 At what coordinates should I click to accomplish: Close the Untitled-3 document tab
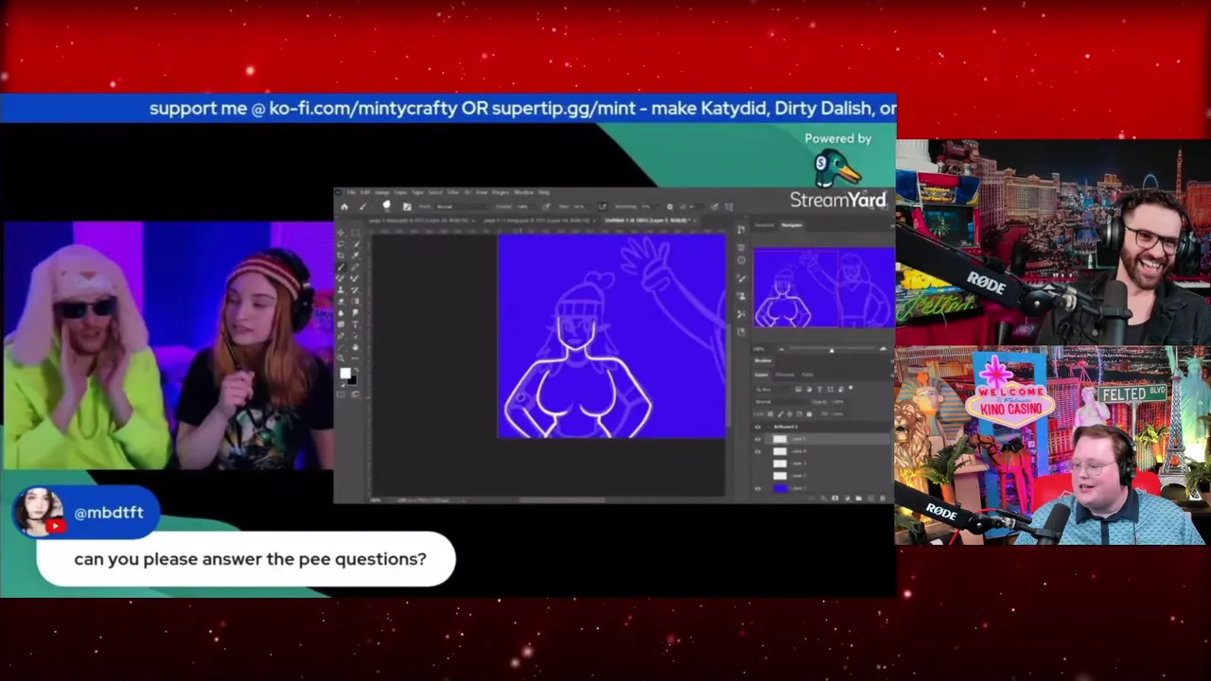point(694,220)
